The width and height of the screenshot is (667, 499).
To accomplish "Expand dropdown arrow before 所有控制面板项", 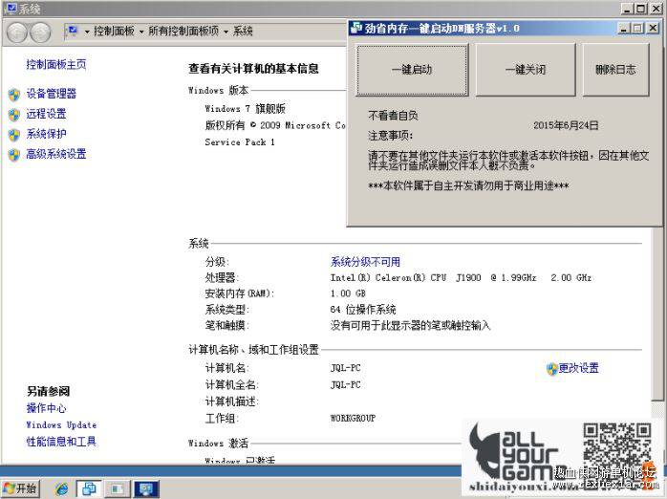I will pyautogui.click(x=141, y=32).
